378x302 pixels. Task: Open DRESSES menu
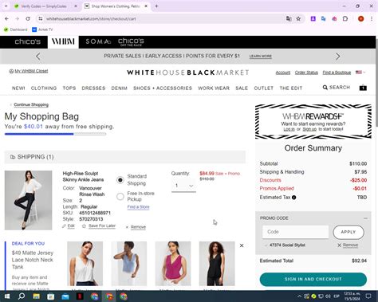[93, 88]
